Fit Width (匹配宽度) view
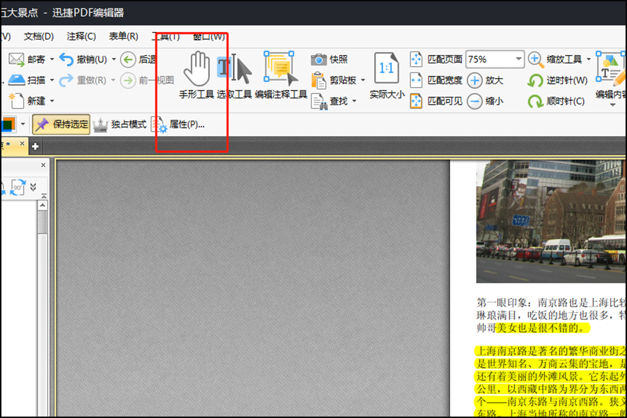The width and height of the screenshot is (627, 418). [436, 80]
